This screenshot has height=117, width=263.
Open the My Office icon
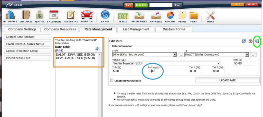[x=10, y=15]
